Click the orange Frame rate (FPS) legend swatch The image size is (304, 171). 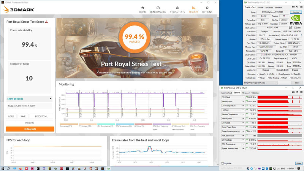(69, 124)
